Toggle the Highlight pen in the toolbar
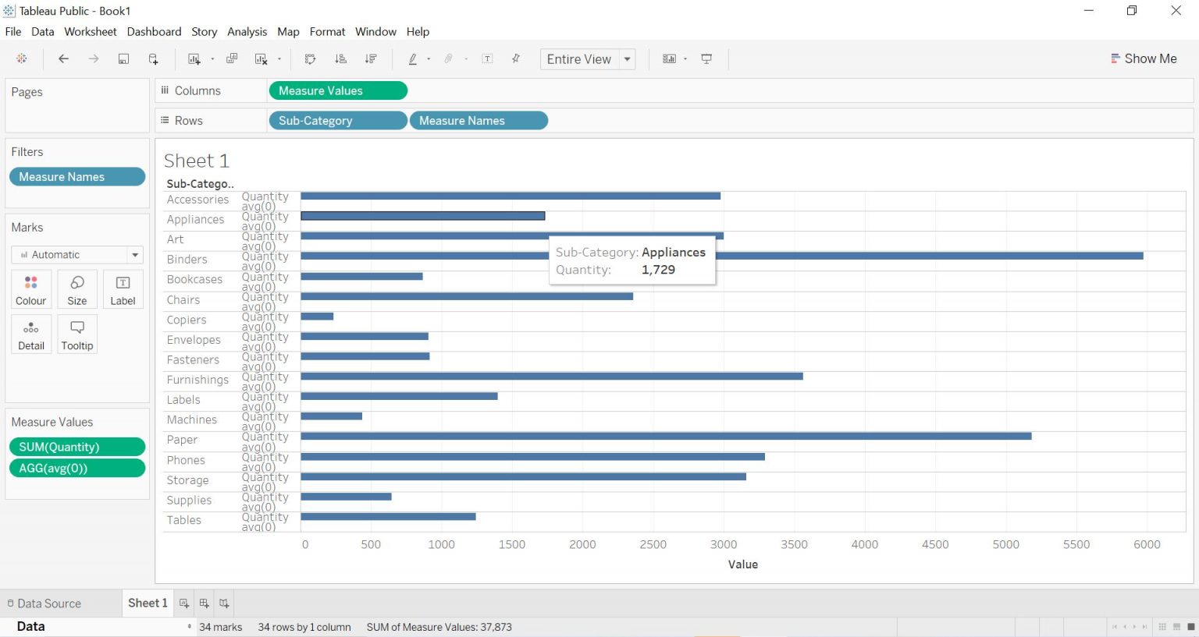 point(413,58)
